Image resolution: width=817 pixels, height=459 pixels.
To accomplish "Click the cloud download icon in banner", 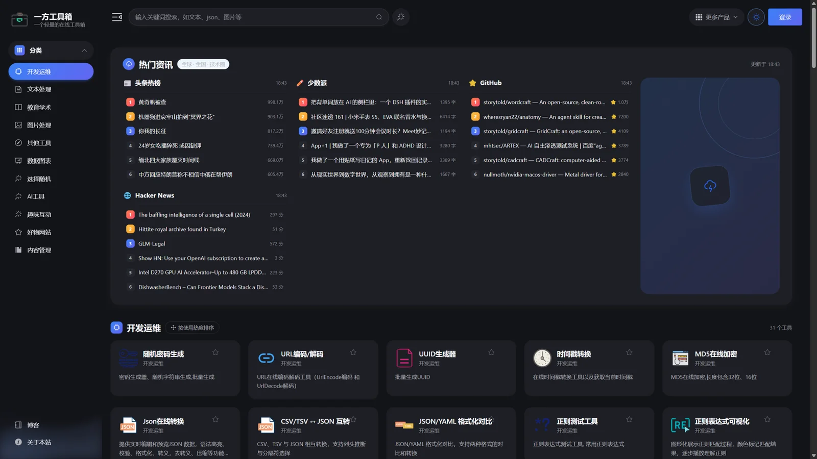I will [710, 186].
